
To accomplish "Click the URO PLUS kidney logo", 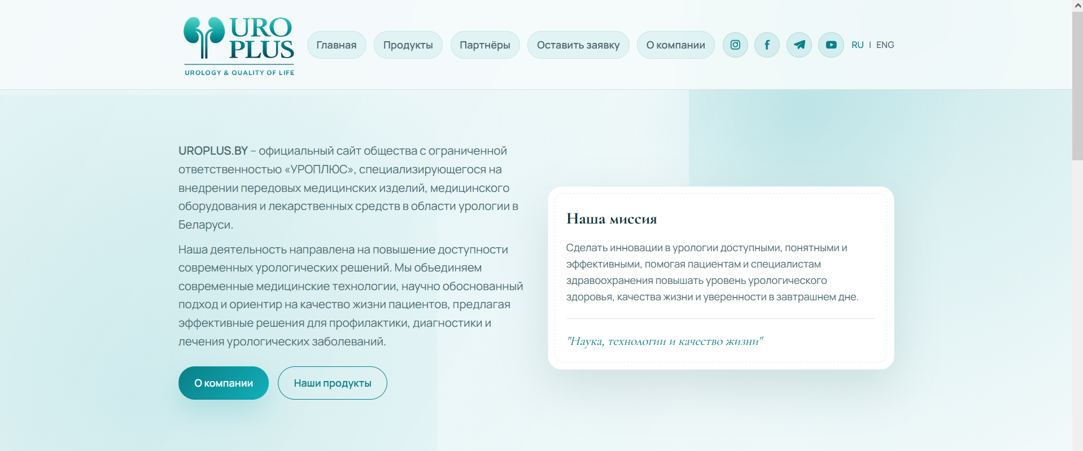I will 239,46.
